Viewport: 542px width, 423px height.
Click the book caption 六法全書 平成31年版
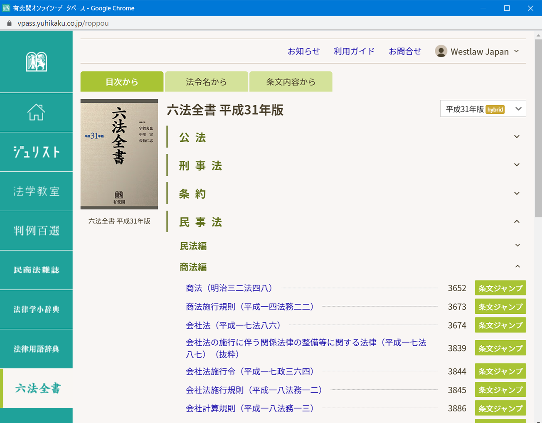(119, 221)
